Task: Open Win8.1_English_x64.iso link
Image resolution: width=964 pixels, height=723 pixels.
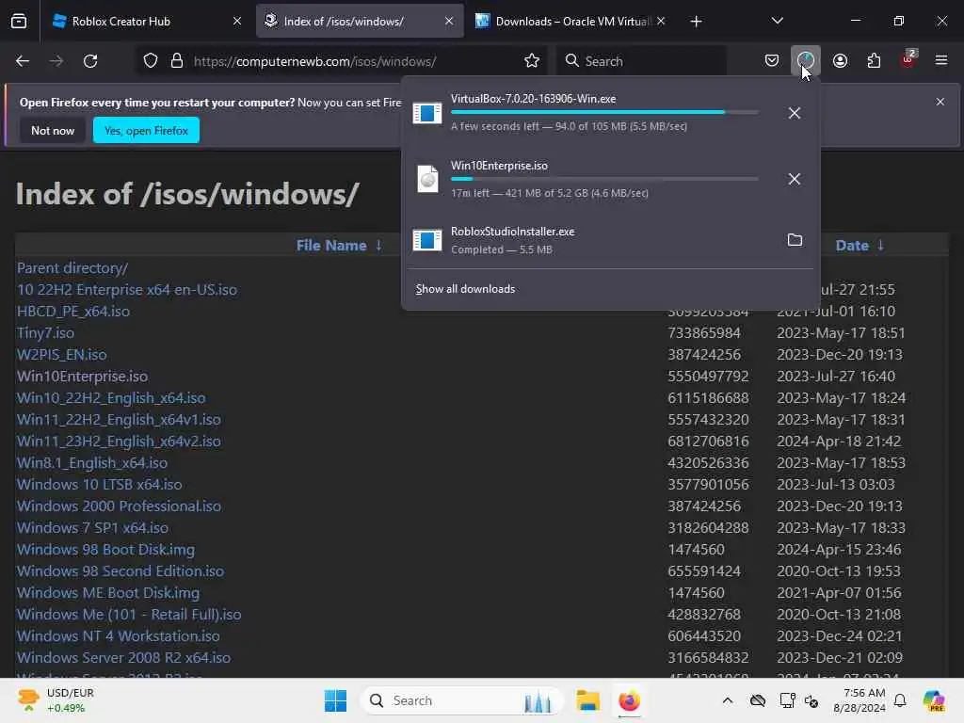Action: pos(92,463)
